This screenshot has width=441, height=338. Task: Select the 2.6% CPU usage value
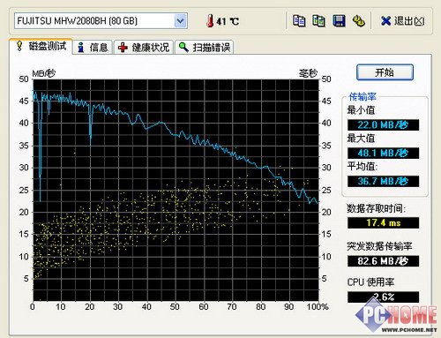[x=383, y=297]
